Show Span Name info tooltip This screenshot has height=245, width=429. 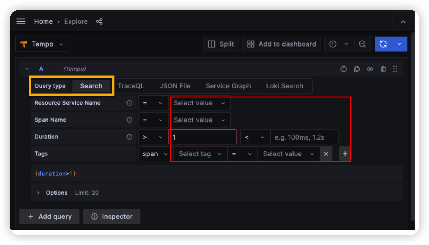(129, 120)
